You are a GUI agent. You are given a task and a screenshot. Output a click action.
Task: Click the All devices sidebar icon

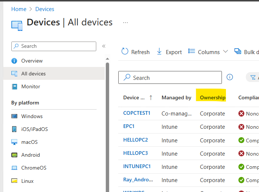14,74
